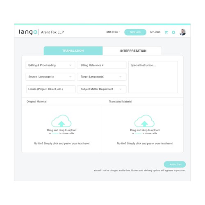Click the New Job button
Viewport: 205px width, 205px height.
(x=135, y=32)
